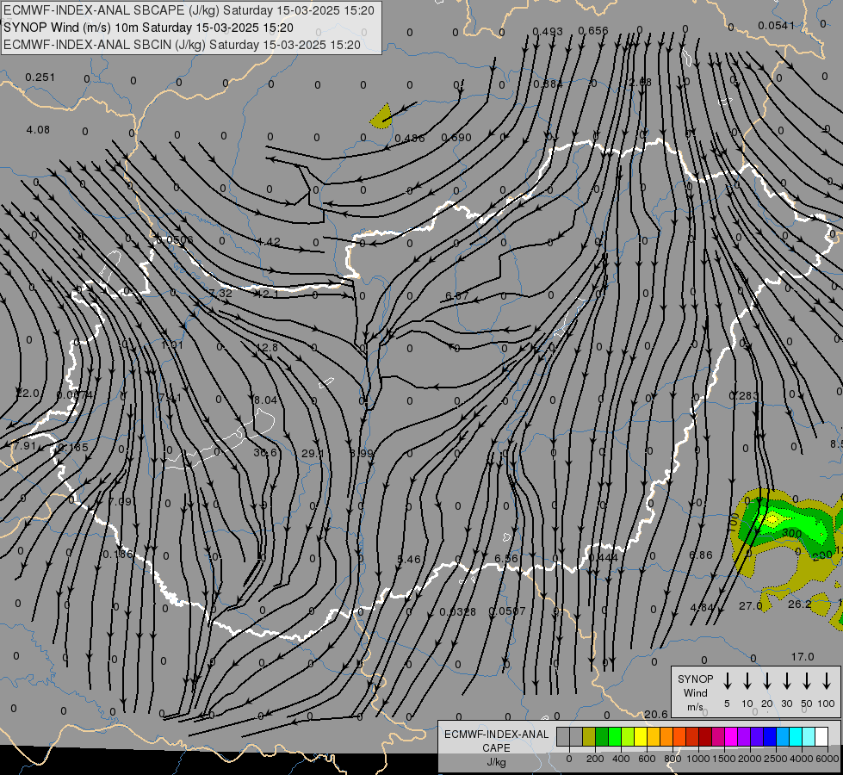Click the 26.2 CAPE value

coord(799,604)
